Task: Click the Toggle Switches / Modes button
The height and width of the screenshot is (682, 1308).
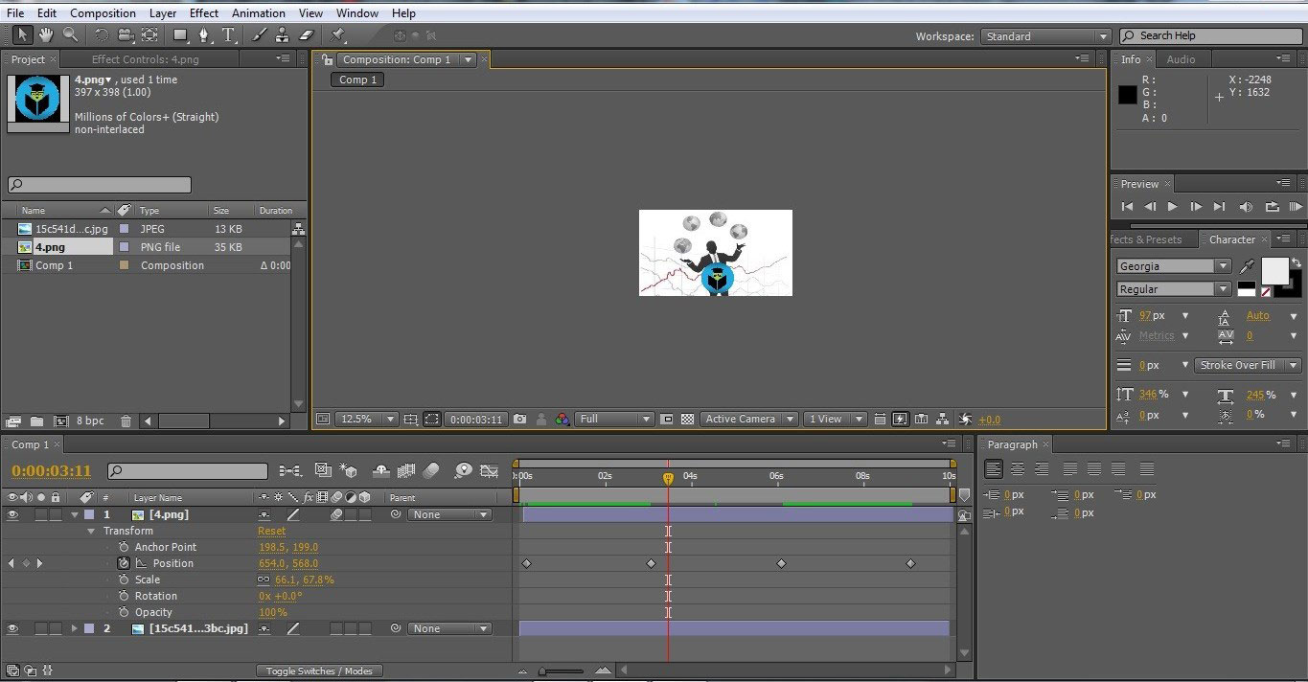Action: pyautogui.click(x=319, y=671)
